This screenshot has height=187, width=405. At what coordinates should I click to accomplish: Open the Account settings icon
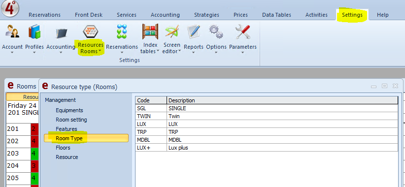click(12, 31)
